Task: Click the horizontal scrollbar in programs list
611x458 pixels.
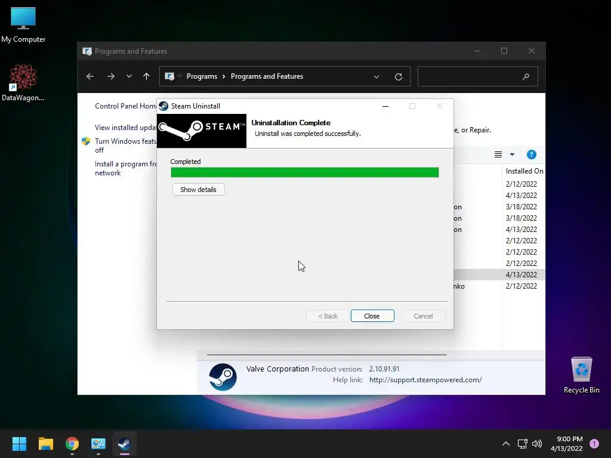Action: [326, 355]
